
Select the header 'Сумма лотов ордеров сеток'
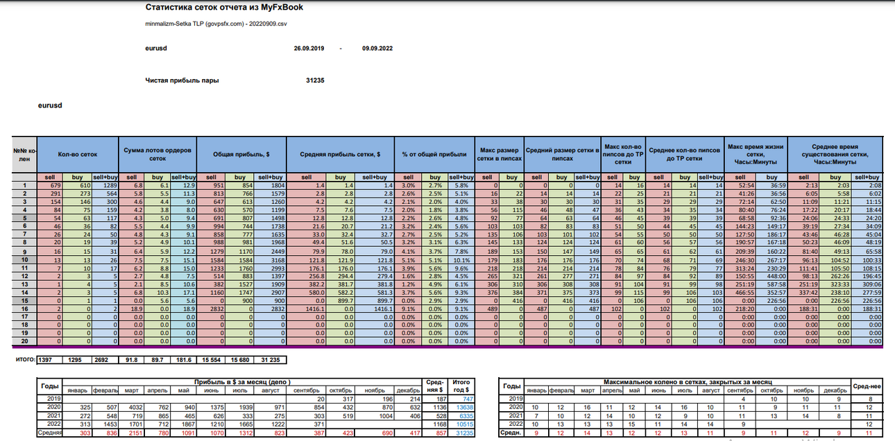[x=157, y=153]
